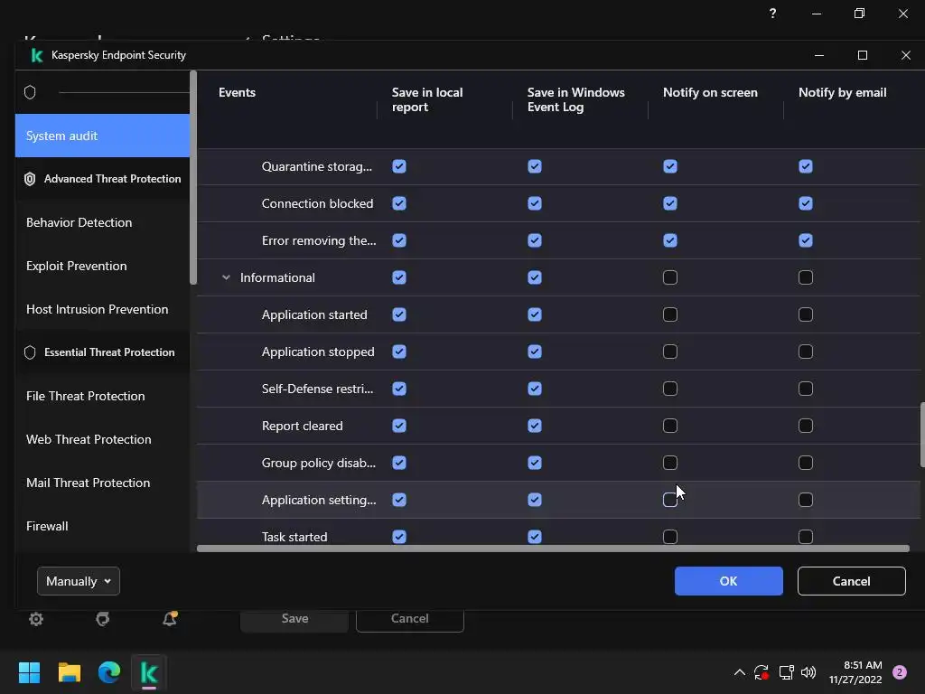
Task: Click the support/refresh icon beside the gear
Action: tap(103, 618)
